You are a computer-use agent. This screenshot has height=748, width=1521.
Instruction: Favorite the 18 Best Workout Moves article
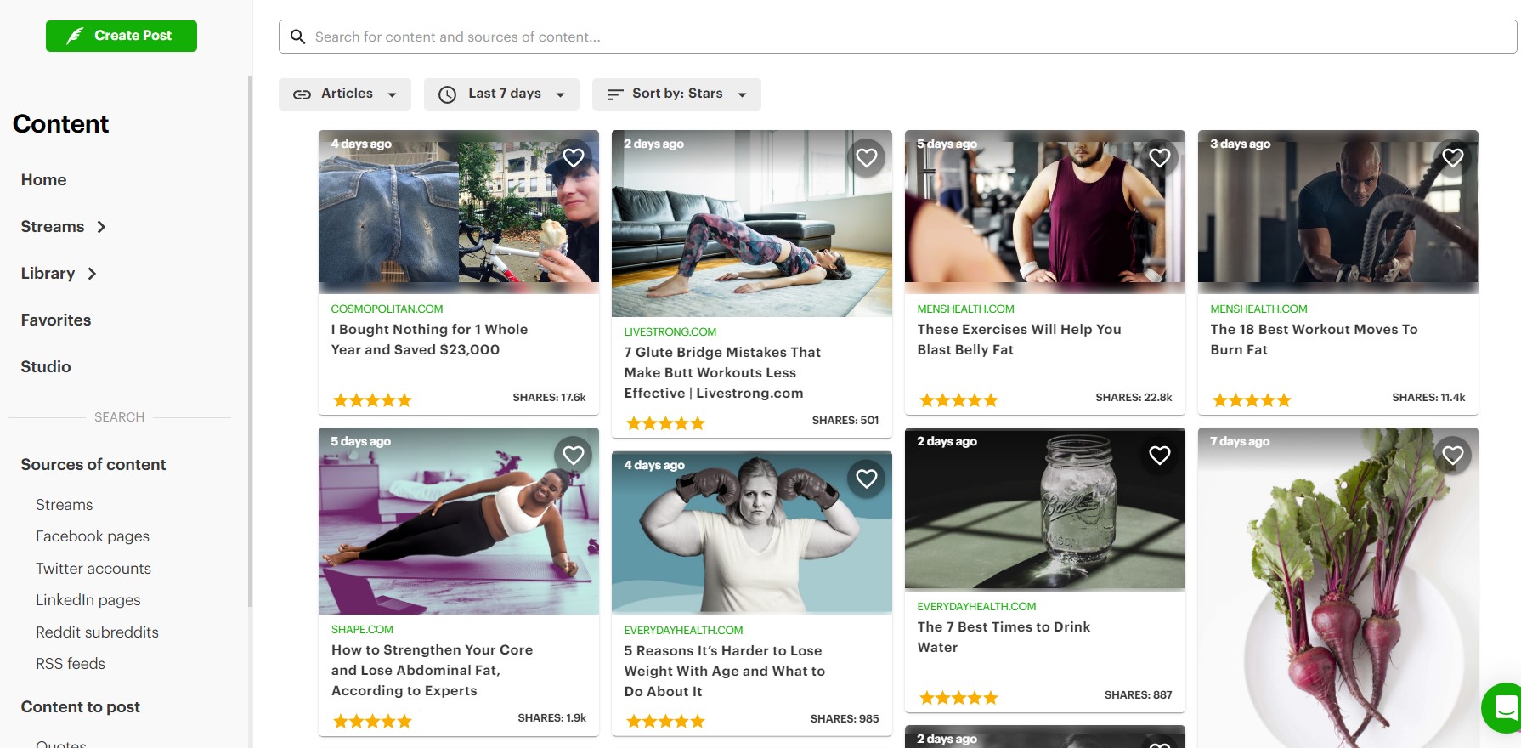[x=1453, y=157]
